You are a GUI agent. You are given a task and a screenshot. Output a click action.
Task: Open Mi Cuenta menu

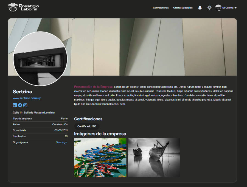click(x=228, y=8)
